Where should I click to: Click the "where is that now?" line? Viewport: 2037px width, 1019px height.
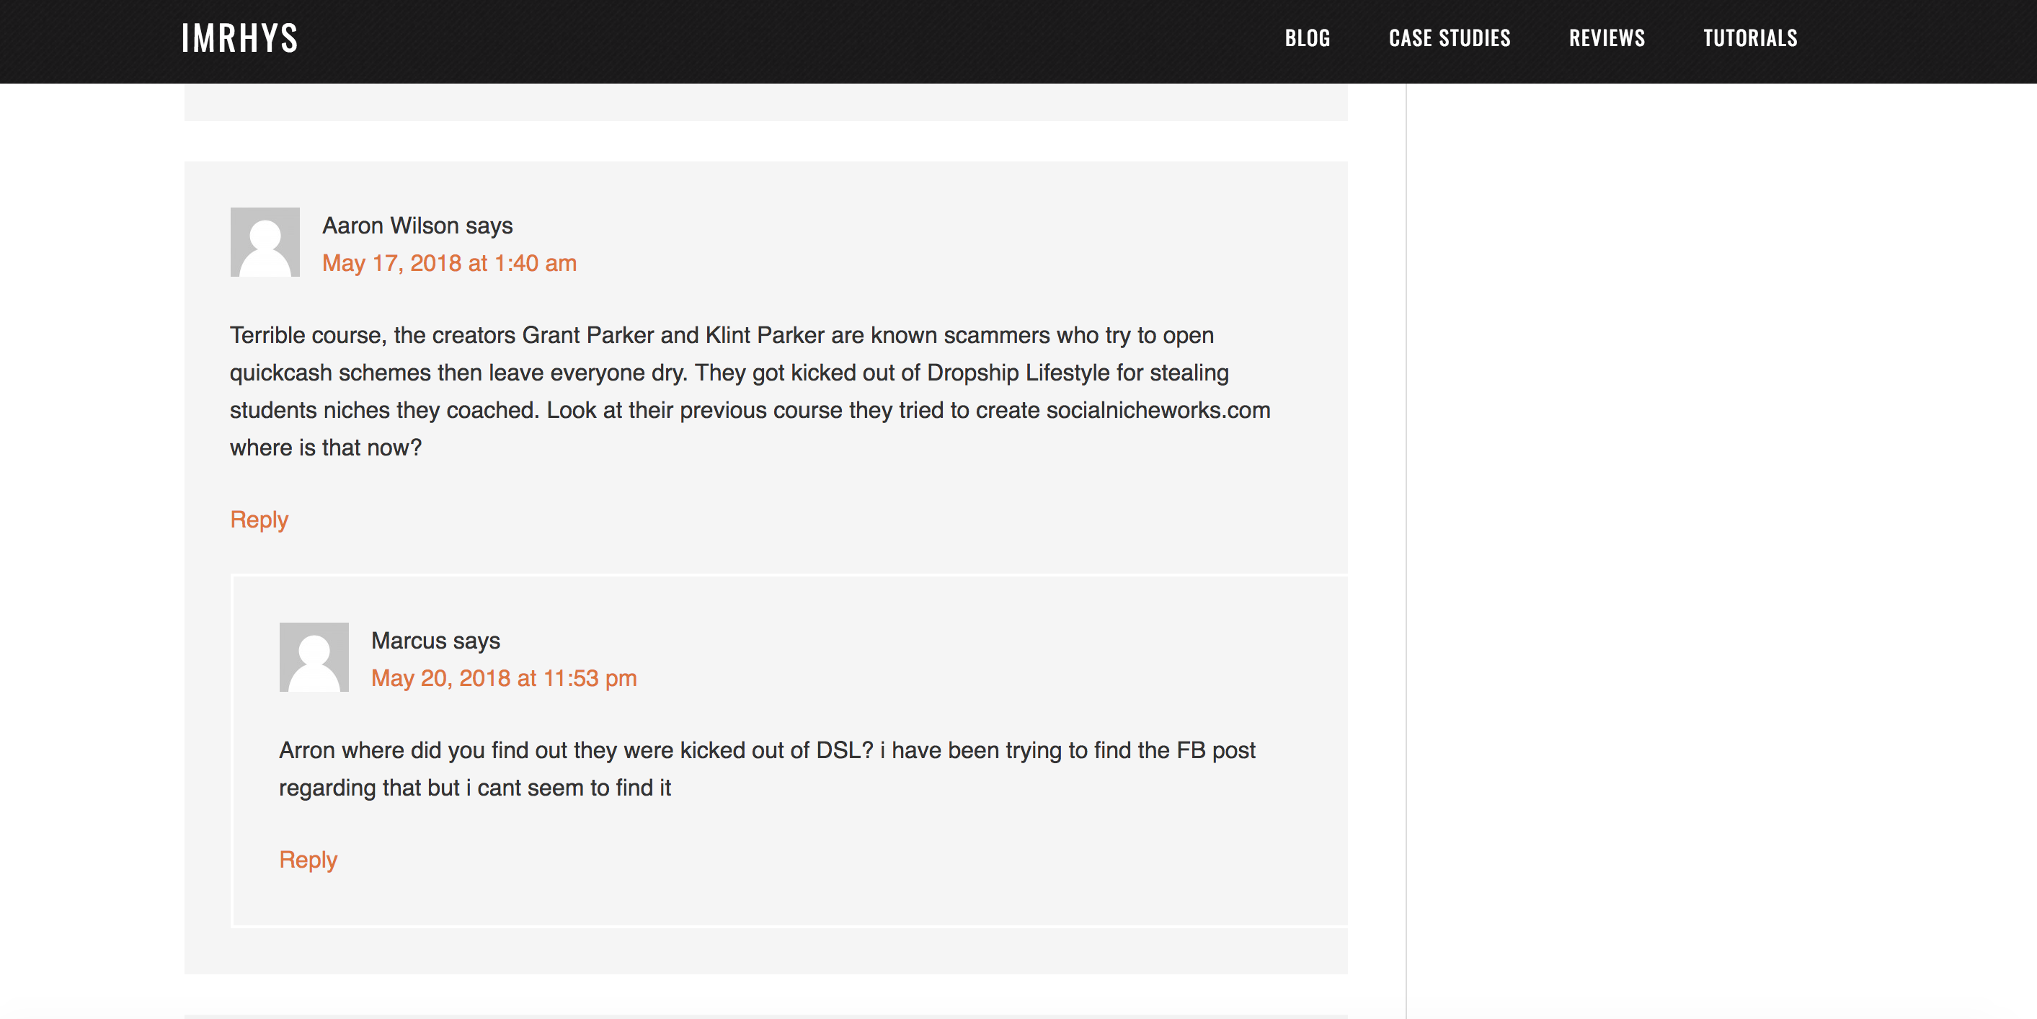click(x=326, y=448)
